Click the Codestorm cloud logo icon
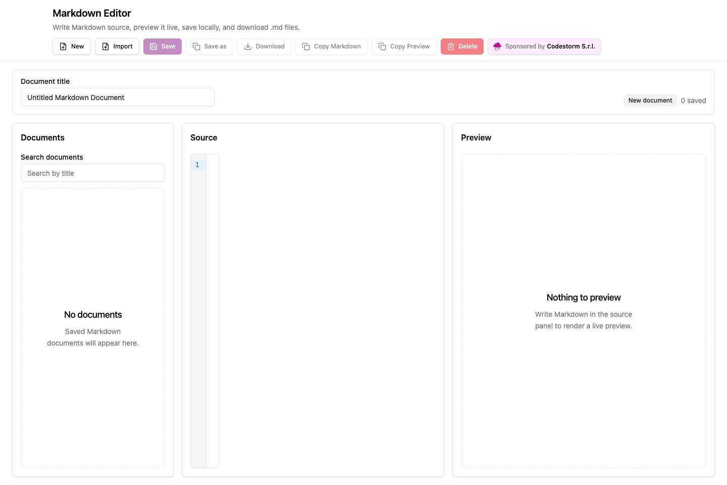The image size is (727, 485). click(x=497, y=46)
